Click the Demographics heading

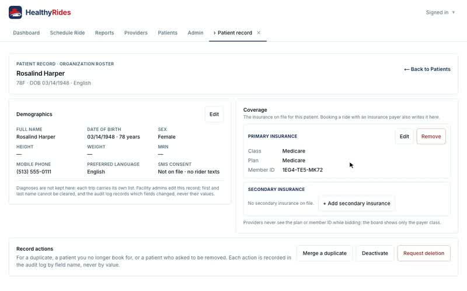click(x=34, y=114)
